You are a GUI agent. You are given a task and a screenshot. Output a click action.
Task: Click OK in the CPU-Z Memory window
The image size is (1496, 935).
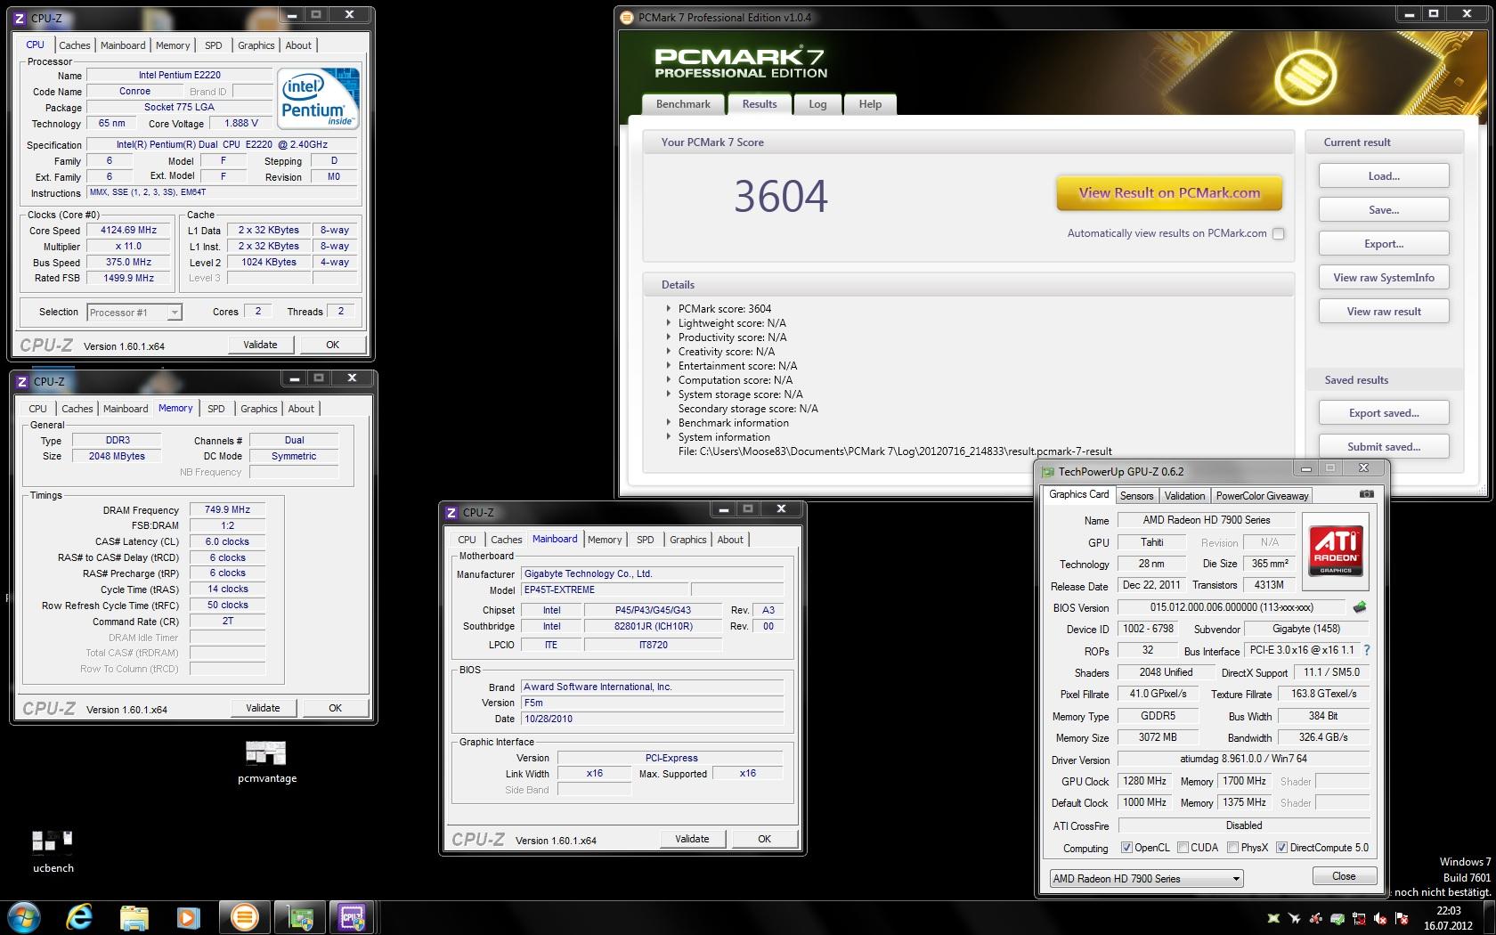335,708
